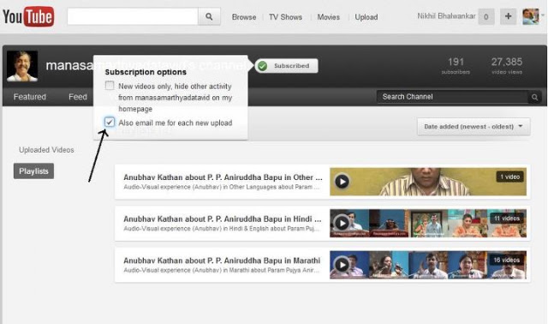548x324 pixels.
Task: Play the Hindi playlist
Action: [342, 223]
